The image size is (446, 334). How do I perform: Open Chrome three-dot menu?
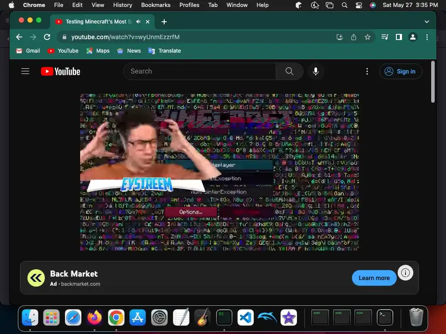pyautogui.click(x=427, y=37)
